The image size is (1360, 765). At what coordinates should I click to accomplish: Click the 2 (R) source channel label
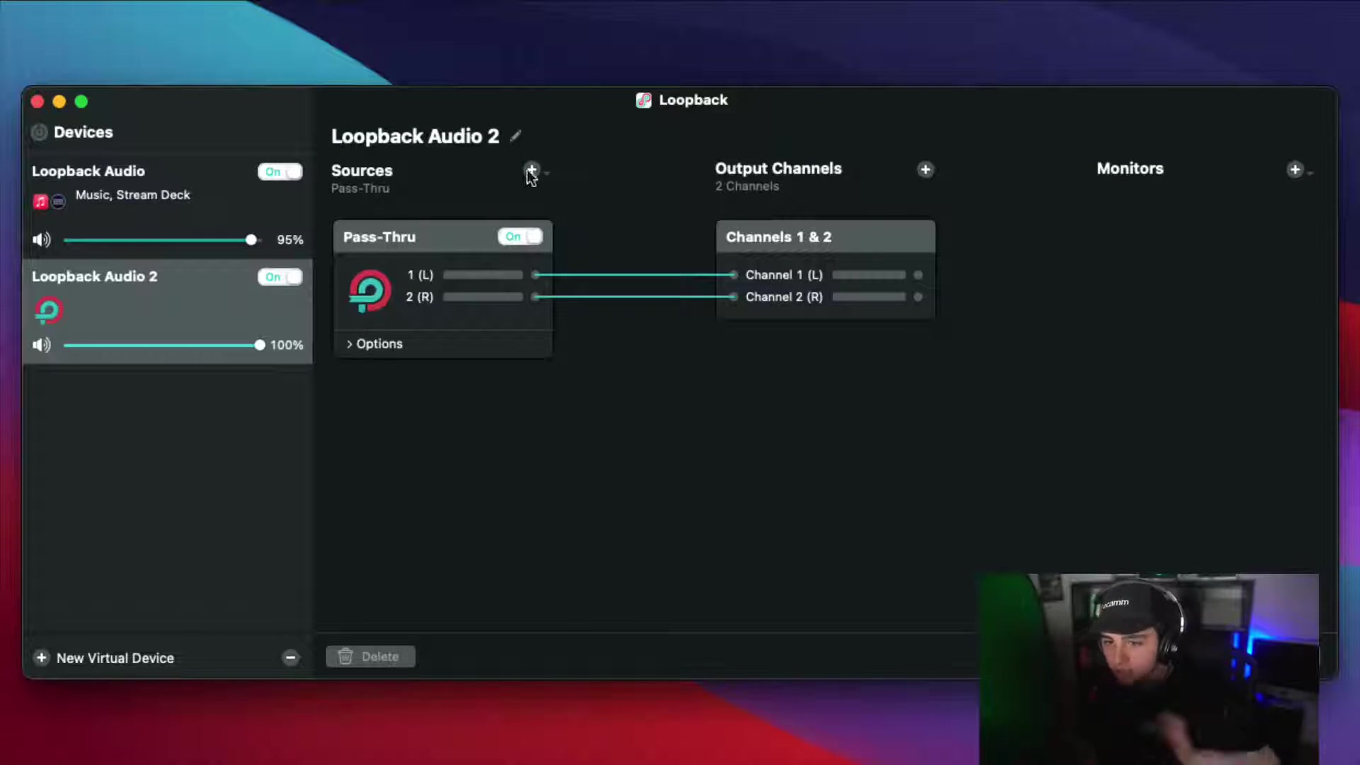coord(419,297)
